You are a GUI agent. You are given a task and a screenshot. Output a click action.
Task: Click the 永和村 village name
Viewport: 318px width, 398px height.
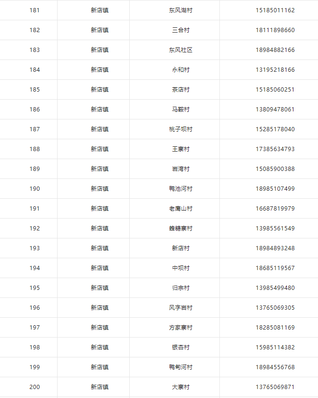coord(181,70)
